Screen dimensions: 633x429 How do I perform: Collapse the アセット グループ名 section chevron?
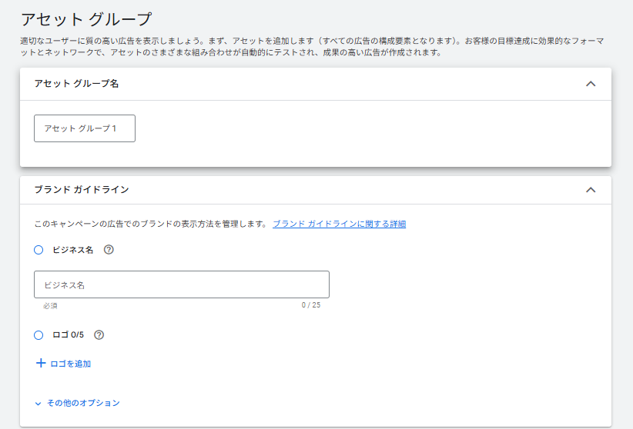[x=591, y=84]
